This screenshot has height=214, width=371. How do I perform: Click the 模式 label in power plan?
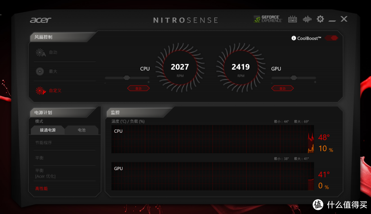pyautogui.click(x=39, y=121)
